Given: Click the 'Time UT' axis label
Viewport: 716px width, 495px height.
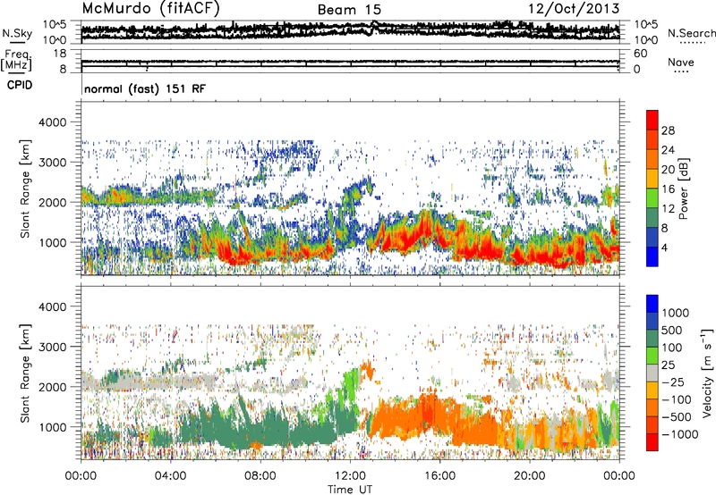Looking at the screenshot, I should click(350, 490).
